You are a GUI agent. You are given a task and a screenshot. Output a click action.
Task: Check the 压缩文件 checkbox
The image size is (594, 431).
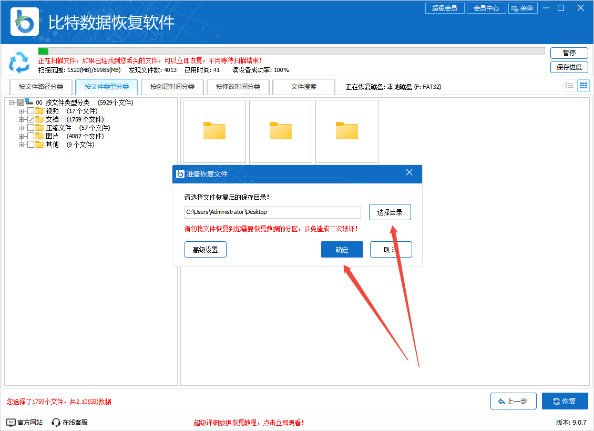[30, 128]
